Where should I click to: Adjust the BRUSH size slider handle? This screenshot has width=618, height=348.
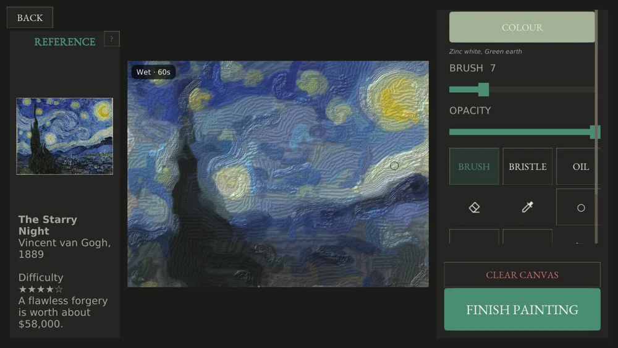tap(484, 90)
